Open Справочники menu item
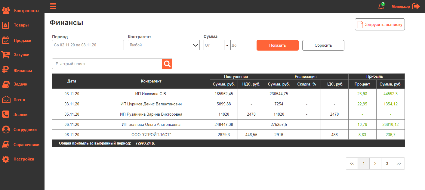This screenshot has height=190, width=425. 26,145
